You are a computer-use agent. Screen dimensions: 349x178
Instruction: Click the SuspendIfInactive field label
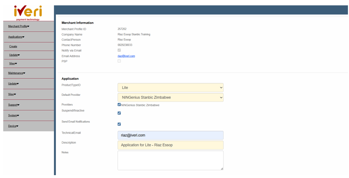click(x=73, y=110)
